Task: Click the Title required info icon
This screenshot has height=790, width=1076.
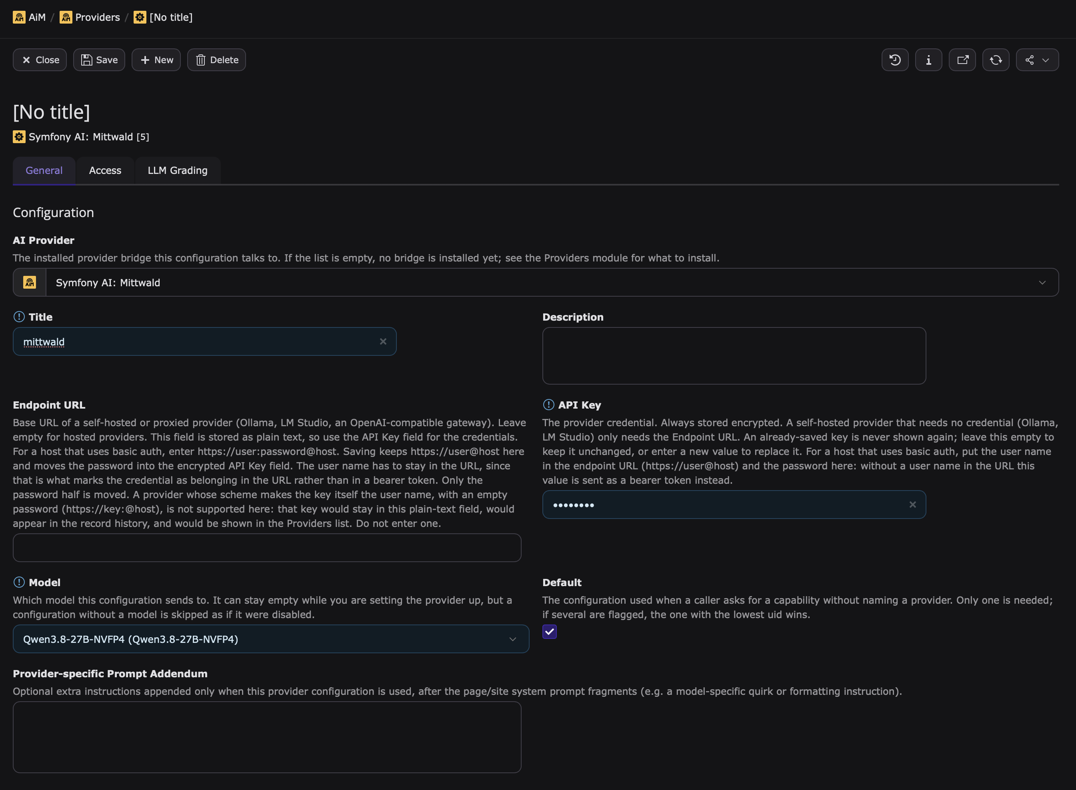Action: pyautogui.click(x=19, y=317)
